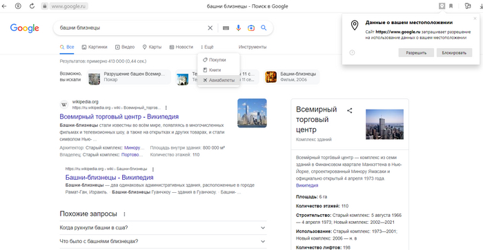Open options for the first wikipedia result
483x250 pixels.
coord(166,108)
